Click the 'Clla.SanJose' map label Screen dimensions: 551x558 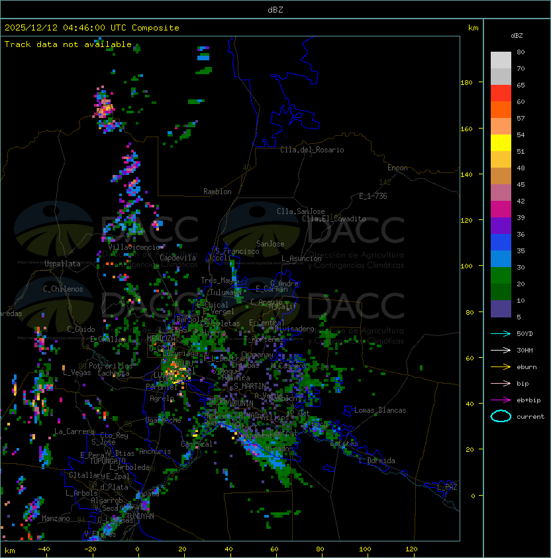pyautogui.click(x=301, y=211)
